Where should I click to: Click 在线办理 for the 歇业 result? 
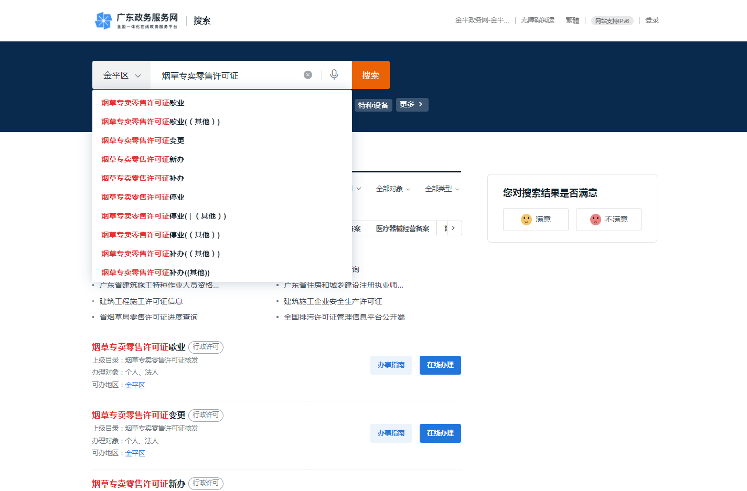click(440, 365)
